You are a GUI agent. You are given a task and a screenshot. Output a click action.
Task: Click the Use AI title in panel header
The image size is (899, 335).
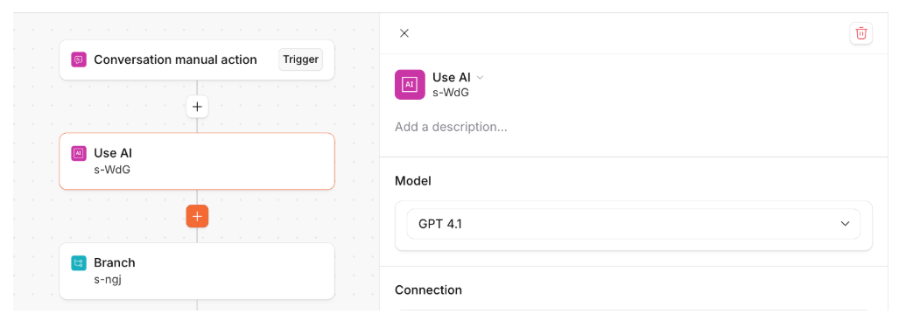(x=452, y=77)
